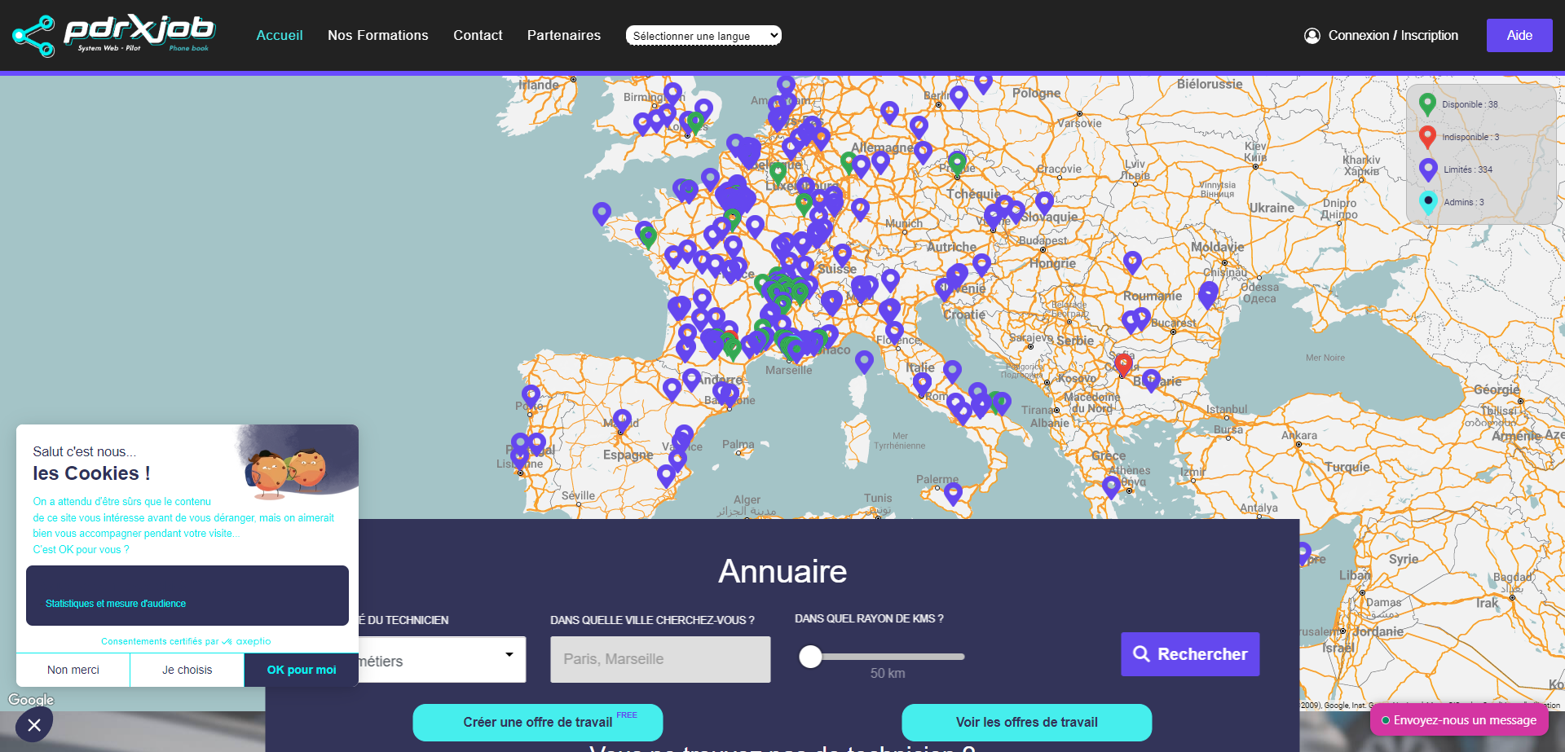Click the purple Limités legend marker
The height and width of the screenshot is (752, 1565).
pos(1427,169)
